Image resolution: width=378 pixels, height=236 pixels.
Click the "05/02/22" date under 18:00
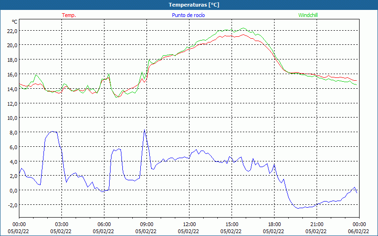(x=274, y=231)
